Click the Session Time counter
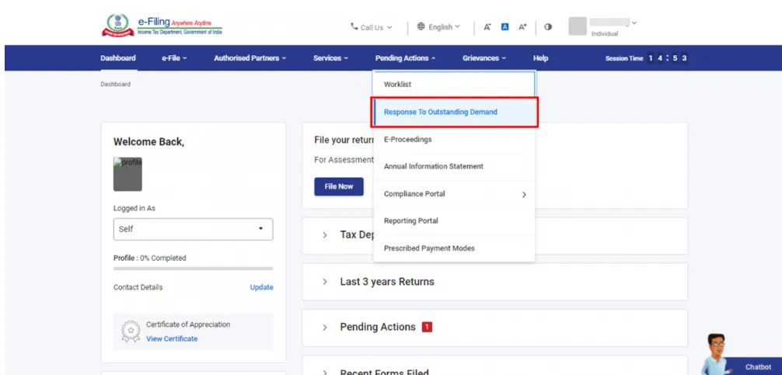Screen dimensions: 782x375 click(x=646, y=58)
